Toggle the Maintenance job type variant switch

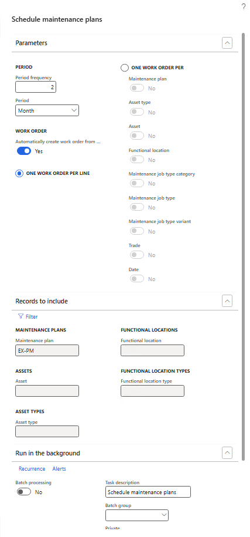[137, 231]
